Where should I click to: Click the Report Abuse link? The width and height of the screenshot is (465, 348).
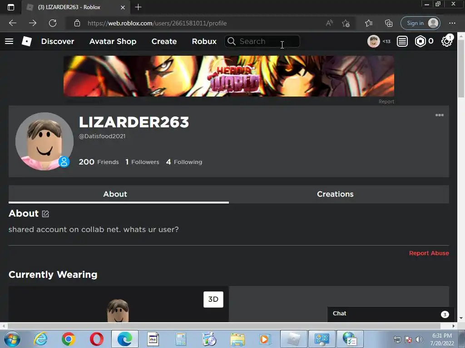pyautogui.click(x=429, y=253)
